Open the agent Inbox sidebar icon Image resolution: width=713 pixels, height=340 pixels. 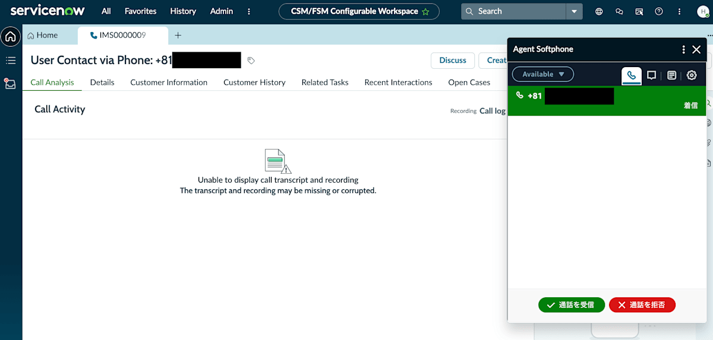[10, 84]
